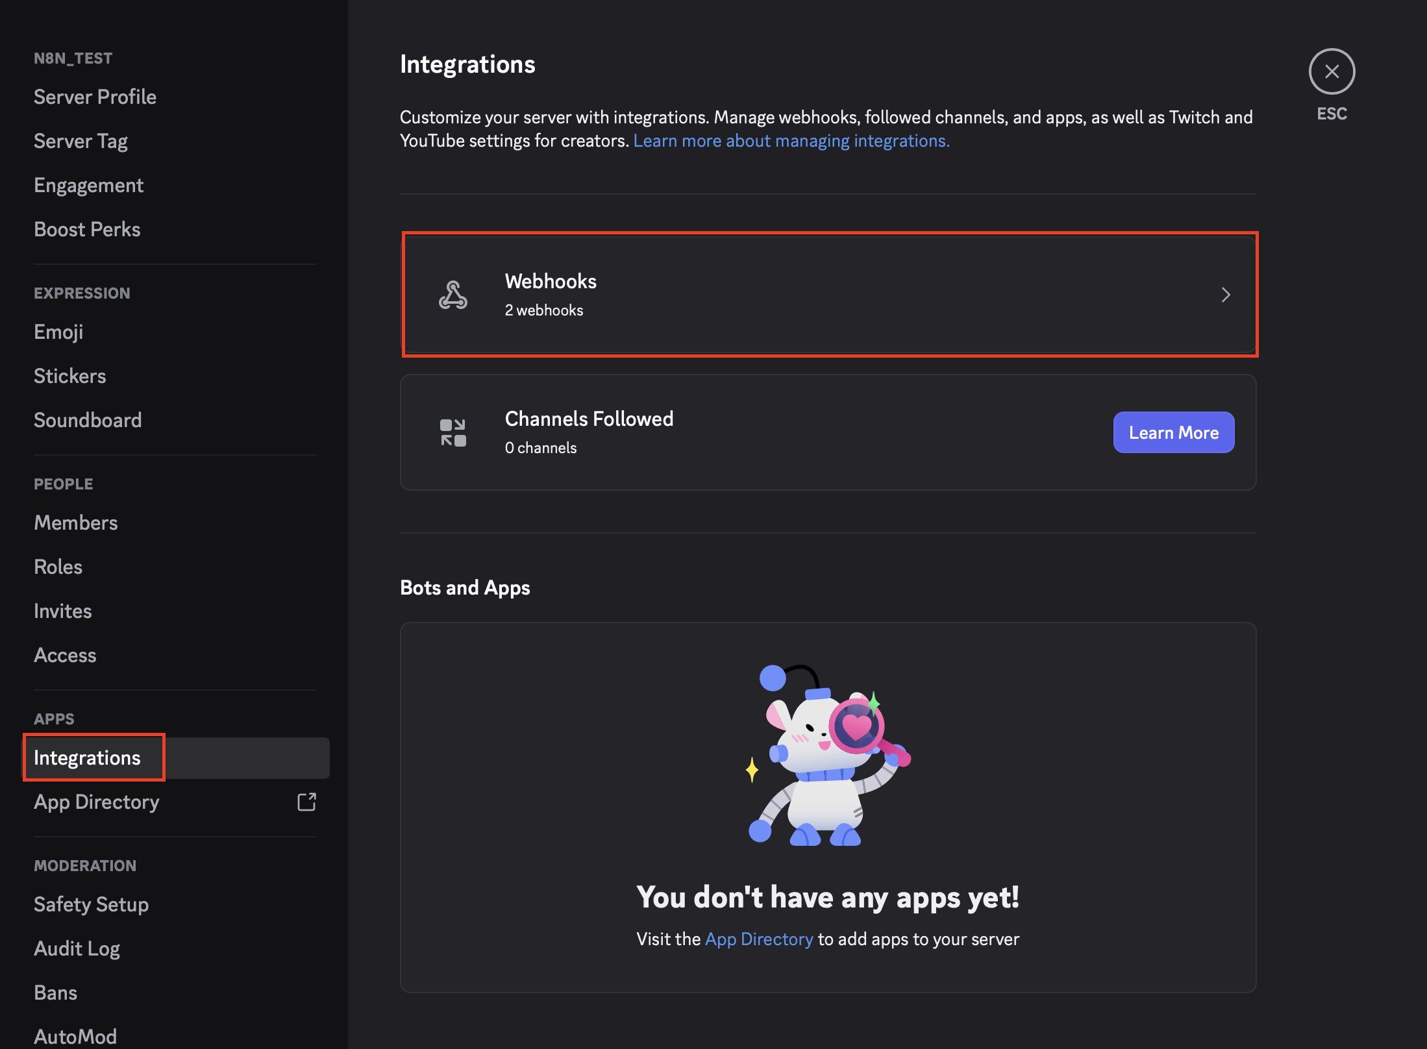1427x1049 pixels.
Task: Follow the App Directory link in empty state
Action: pyautogui.click(x=759, y=939)
